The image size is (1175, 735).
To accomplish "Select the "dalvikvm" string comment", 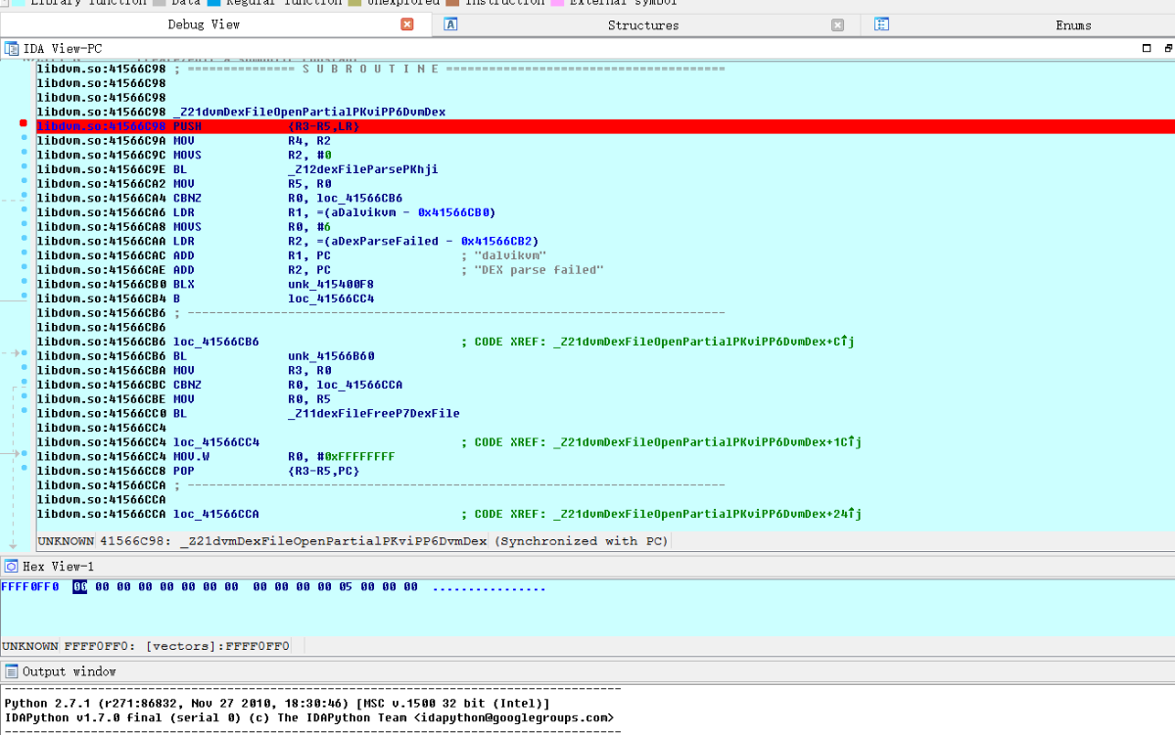I will point(510,255).
